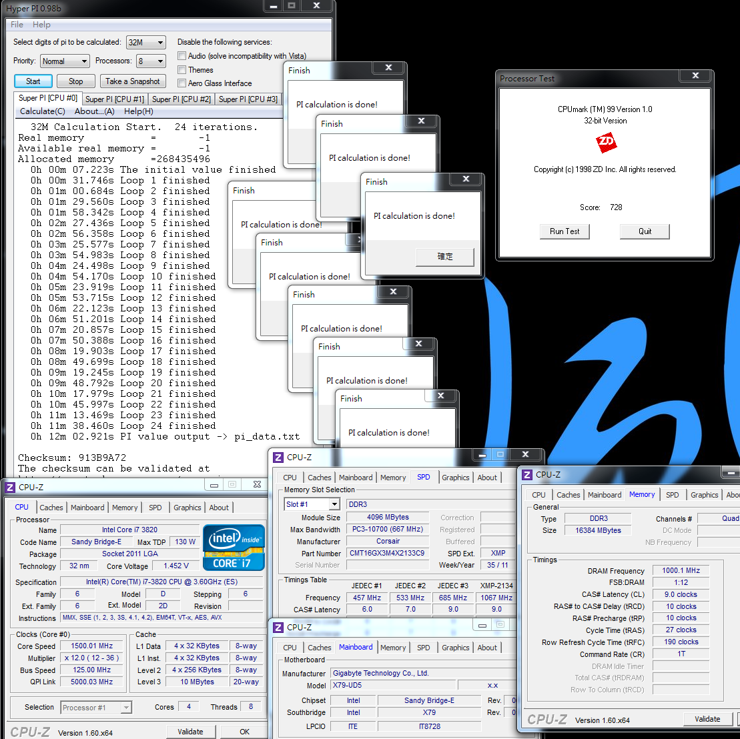Click Validate in CPU-Z Memory window
This screenshot has width=740, height=739.
click(707, 719)
